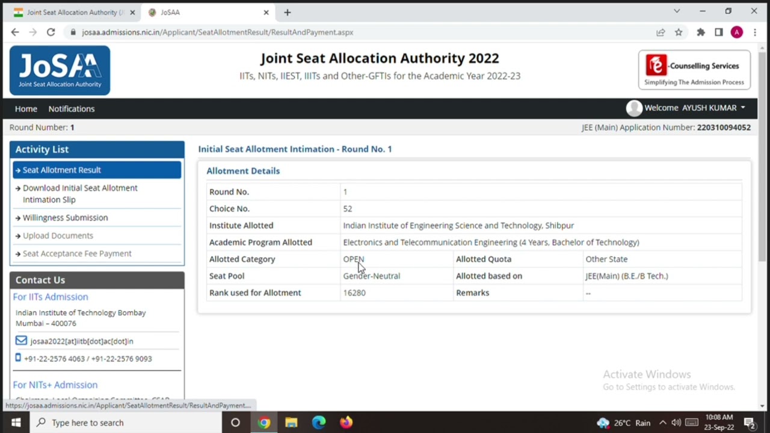
Task: Open Chrome from the taskbar
Action: pos(263,423)
